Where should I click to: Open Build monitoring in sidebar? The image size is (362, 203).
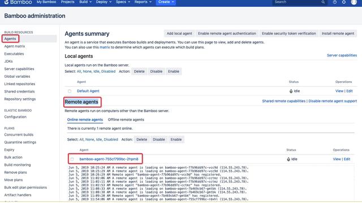tap(18, 165)
